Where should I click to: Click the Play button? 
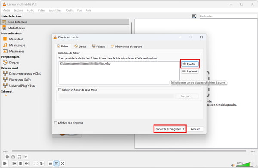click(5, 163)
